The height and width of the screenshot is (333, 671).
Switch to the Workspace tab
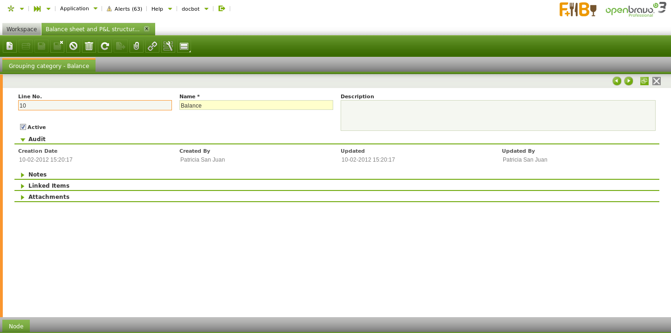click(21, 29)
